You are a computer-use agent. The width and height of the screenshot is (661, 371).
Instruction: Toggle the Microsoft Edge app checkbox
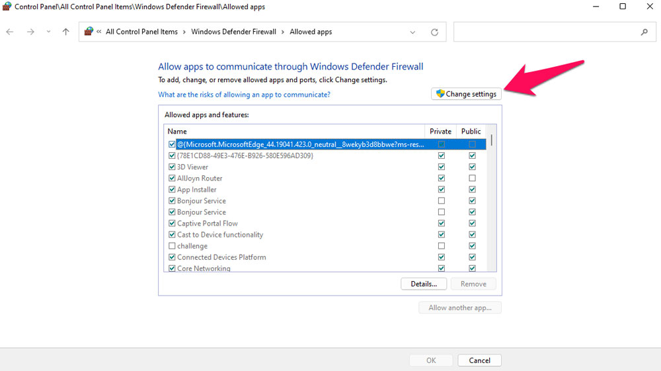click(x=172, y=144)
